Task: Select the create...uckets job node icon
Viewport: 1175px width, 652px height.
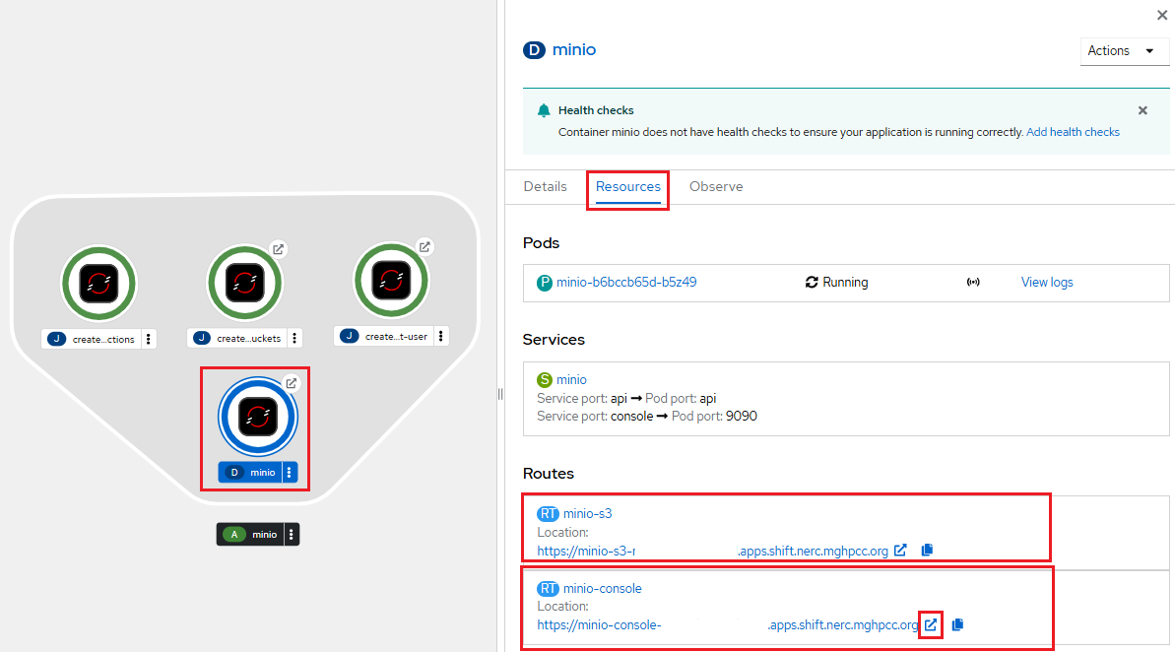Action: point(244,283)
